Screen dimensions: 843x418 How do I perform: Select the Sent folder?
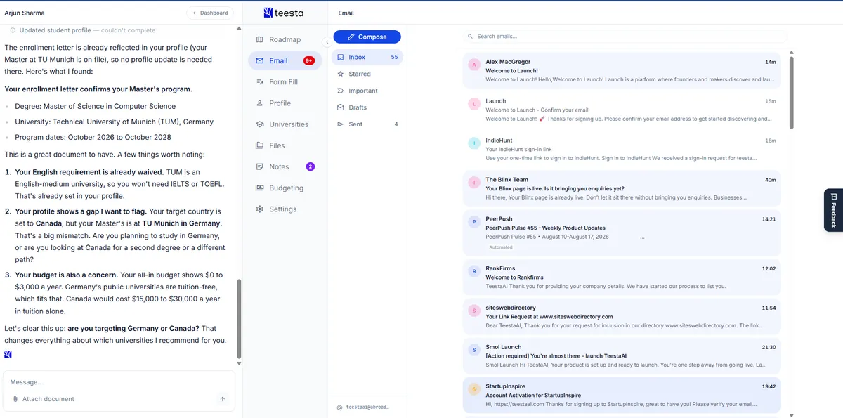tap(367, 124)
